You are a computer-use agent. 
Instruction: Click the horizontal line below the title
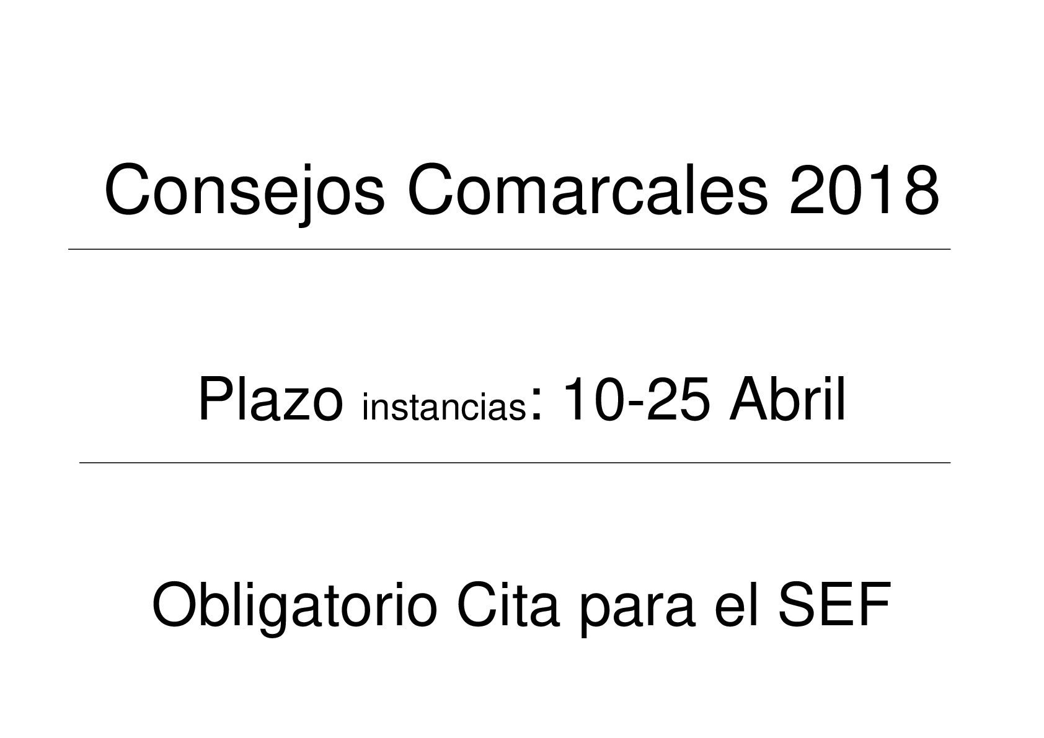508,249
